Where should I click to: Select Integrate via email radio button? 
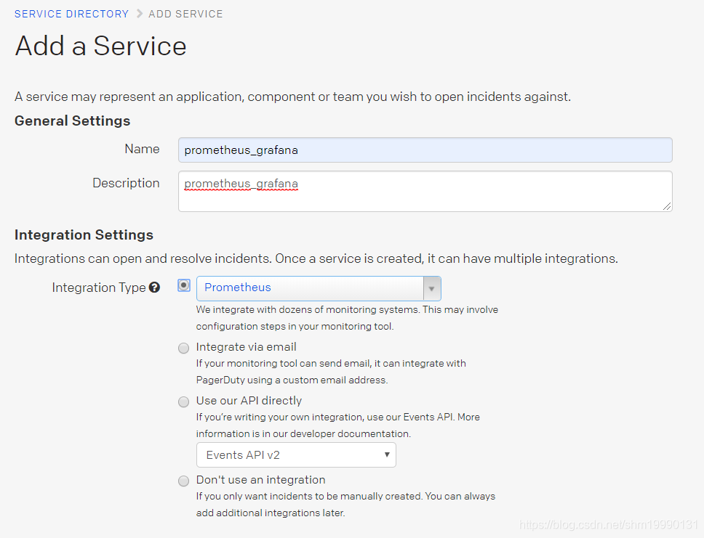(x=183, y=349)
